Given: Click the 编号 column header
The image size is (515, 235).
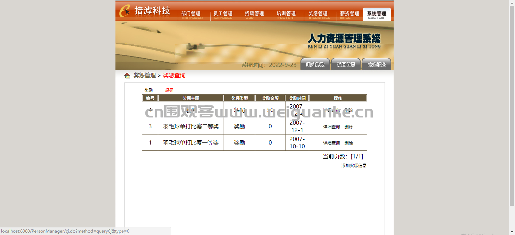Looking at the screenshot, I should (150, 98).
